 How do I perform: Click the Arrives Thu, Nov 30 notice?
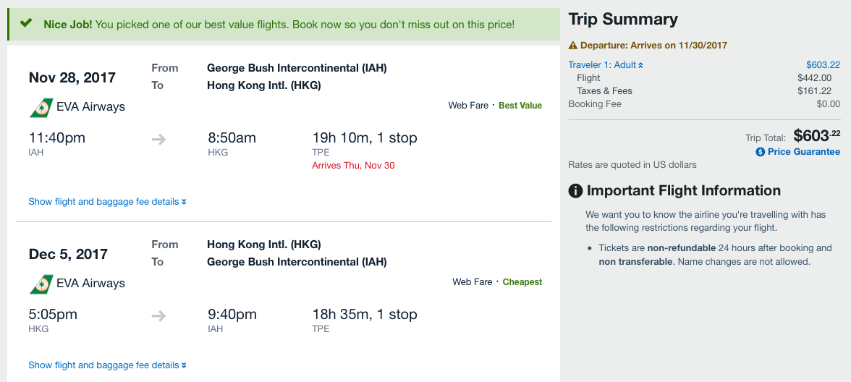353,166
